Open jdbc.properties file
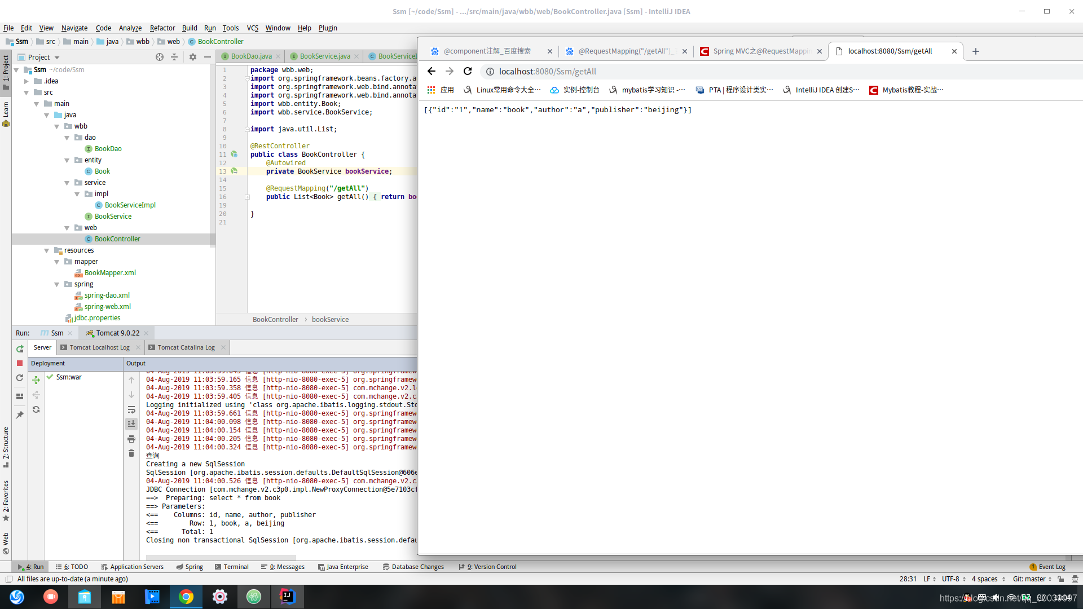The image size is (1083, 609). click(x=97, y=318)
